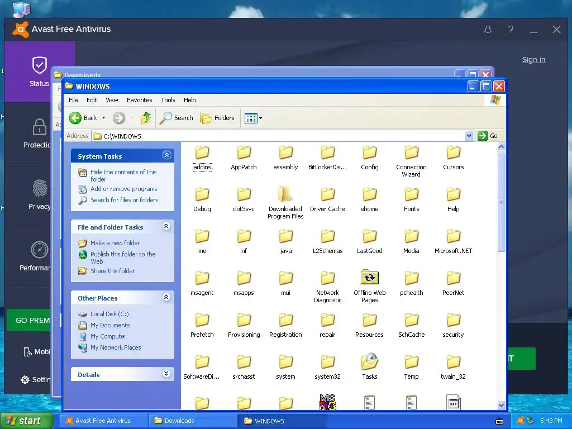Click Avast tray icon in system tray
The width and height of the screenshot is (572, 429).
click(x=521, y=421)
